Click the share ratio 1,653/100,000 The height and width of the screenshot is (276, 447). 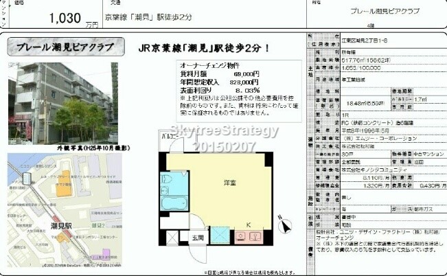click(x=361, y=68)
